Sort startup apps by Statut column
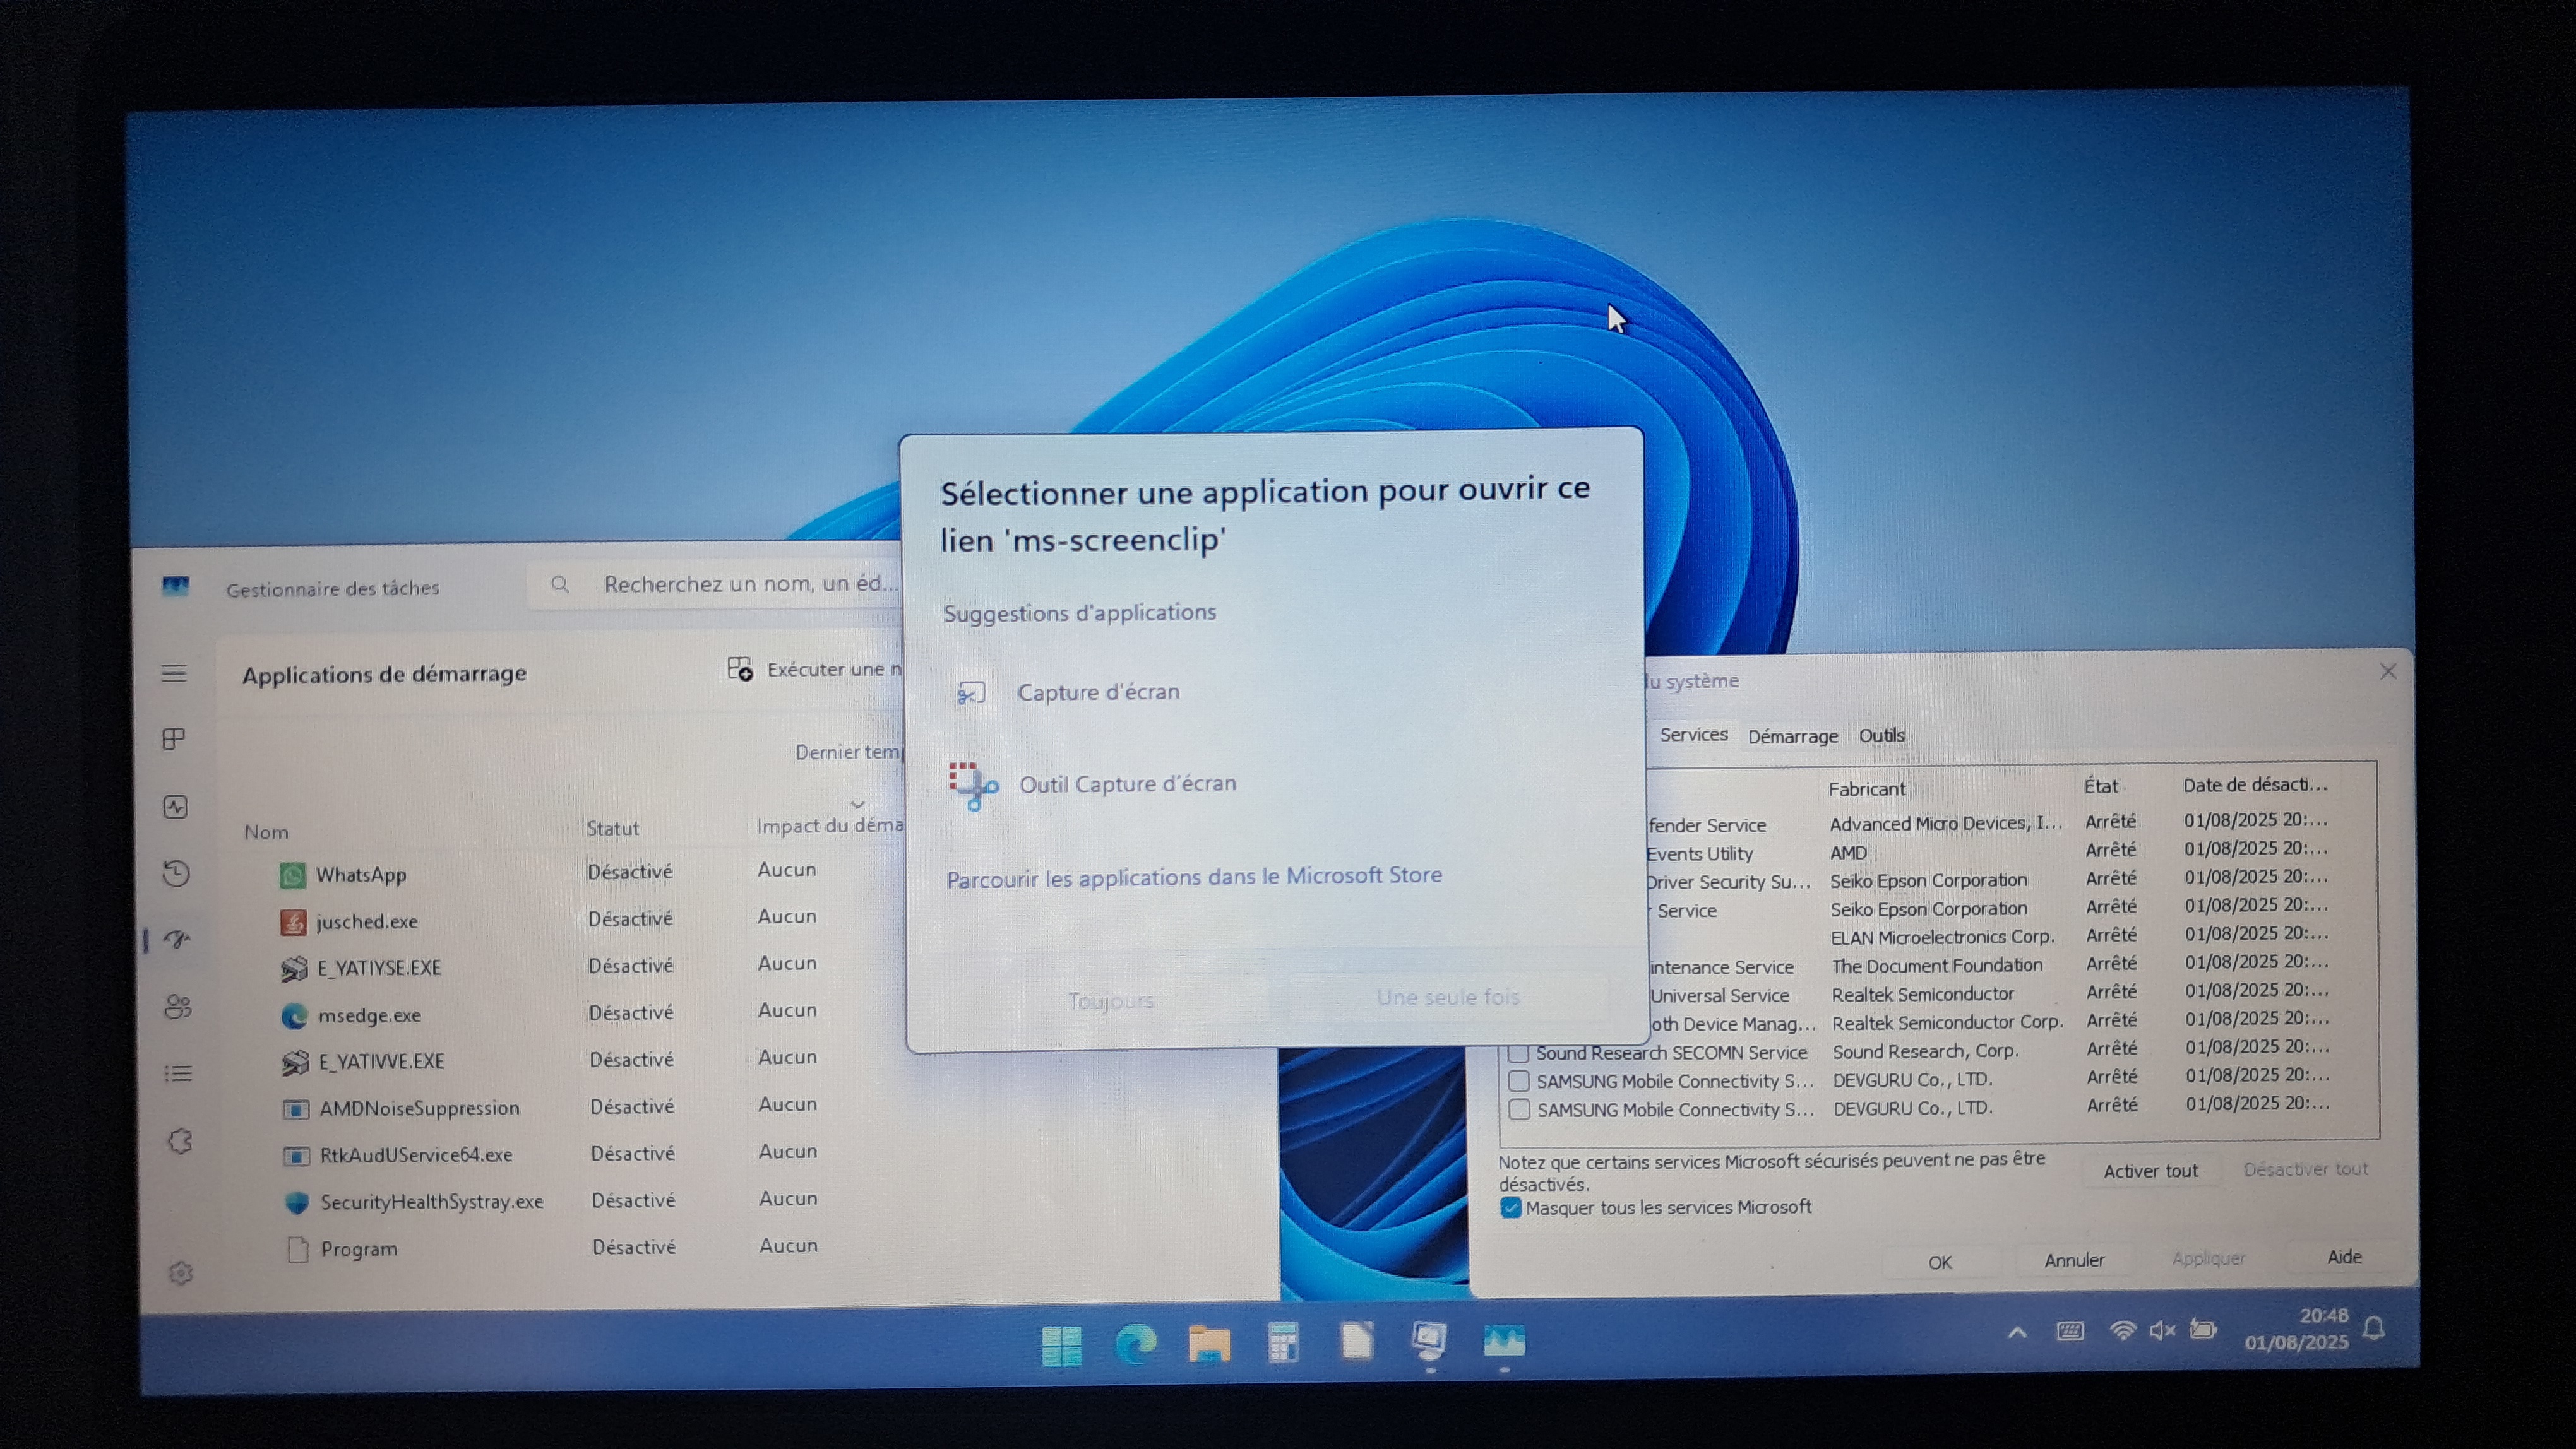This screenshot has width=2576, height=1449. pyautogui.click(x=612, y=829)
